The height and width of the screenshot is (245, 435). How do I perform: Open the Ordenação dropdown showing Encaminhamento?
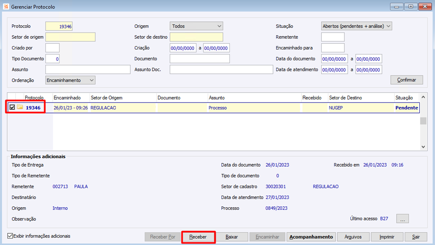pos(70,80)
